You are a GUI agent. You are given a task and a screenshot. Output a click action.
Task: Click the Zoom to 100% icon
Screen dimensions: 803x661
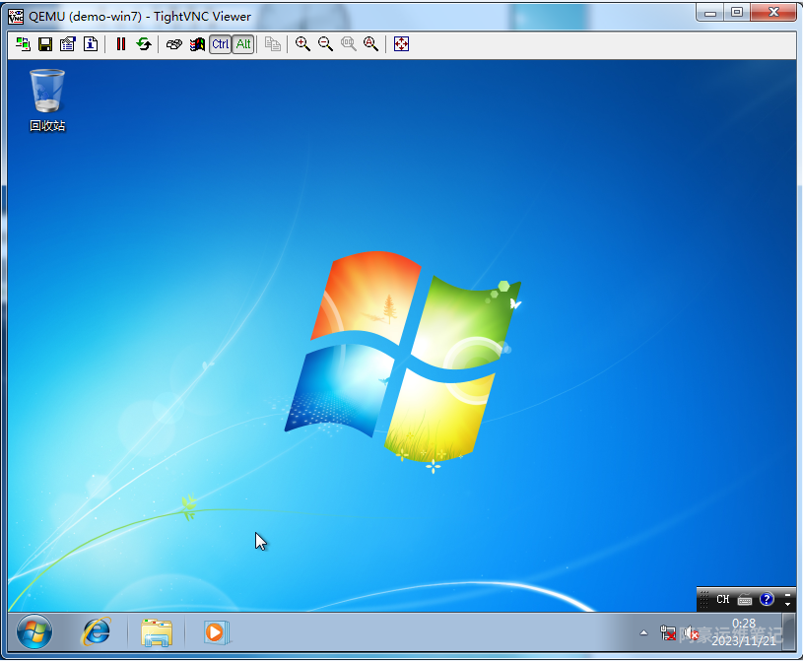(348, 44)
